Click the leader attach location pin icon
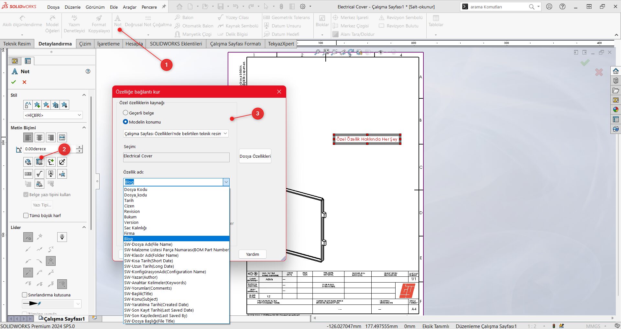Image resolution: width=621 pixels, height=329 pixels. click(62, 237)
